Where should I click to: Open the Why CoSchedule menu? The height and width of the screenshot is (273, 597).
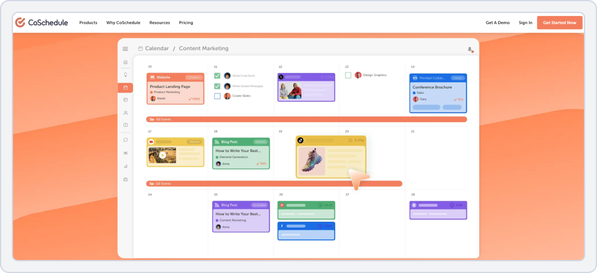[124, 23]
